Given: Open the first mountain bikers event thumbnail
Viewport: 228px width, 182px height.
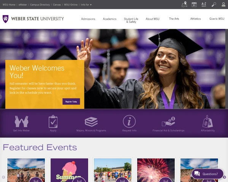Looking at the screenshot, I should tap(26, 170).
